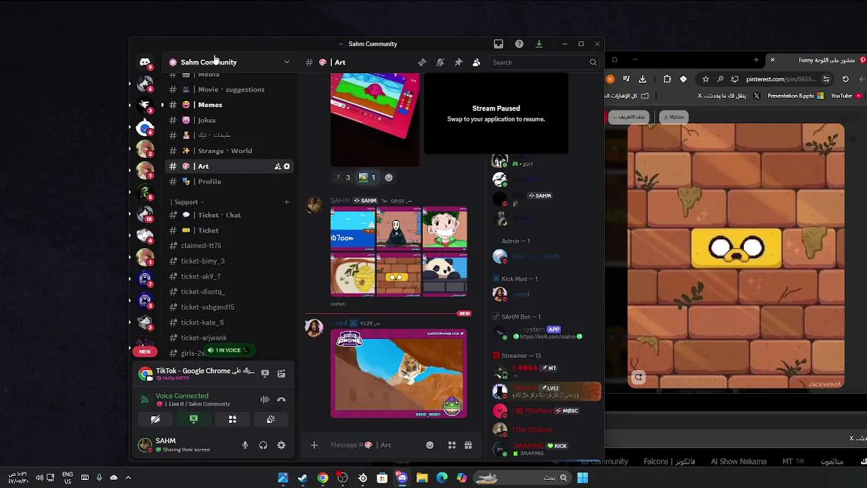The width and height of the screenshot is (867, 488).
Task: Open the claimed-tt7ii channel
Action: (229, 246)
